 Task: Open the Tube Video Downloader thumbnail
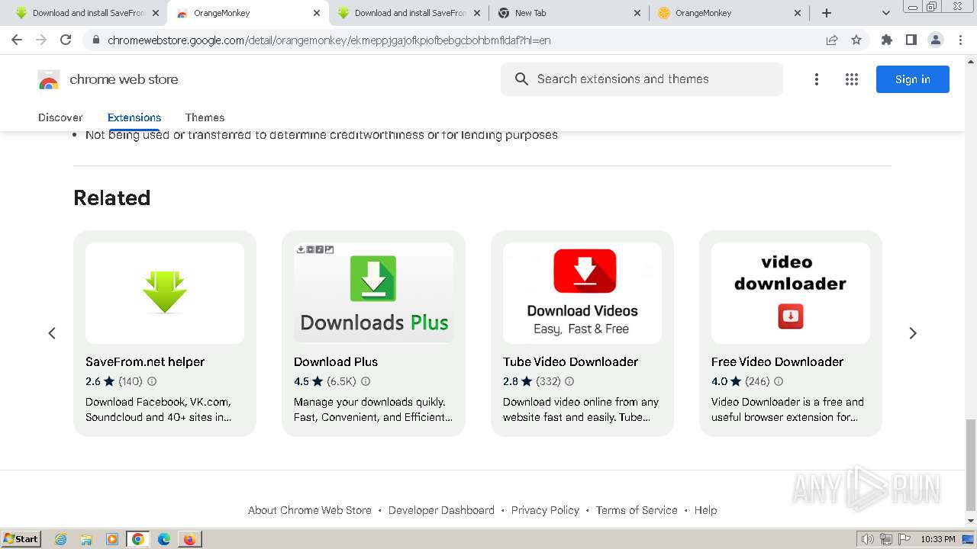pyautogui.click(x=582, y=293)
